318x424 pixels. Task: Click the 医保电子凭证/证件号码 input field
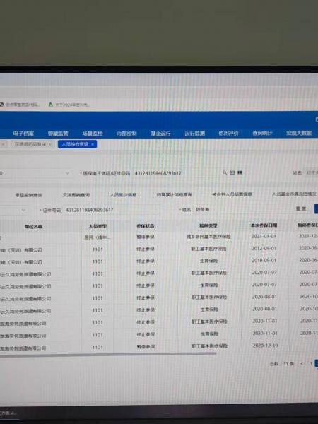(x=176, y=173)
